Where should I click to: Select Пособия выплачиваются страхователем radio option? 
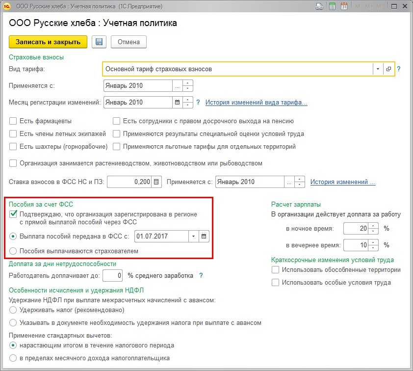13,251
